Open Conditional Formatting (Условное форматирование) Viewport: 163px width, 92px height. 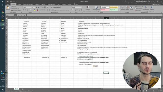(88, 9)
